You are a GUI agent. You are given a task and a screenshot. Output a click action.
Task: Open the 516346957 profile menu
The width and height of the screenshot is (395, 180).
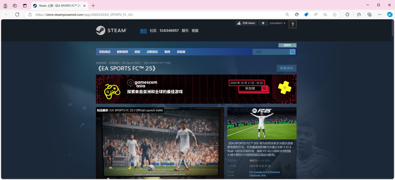[169, 30]
